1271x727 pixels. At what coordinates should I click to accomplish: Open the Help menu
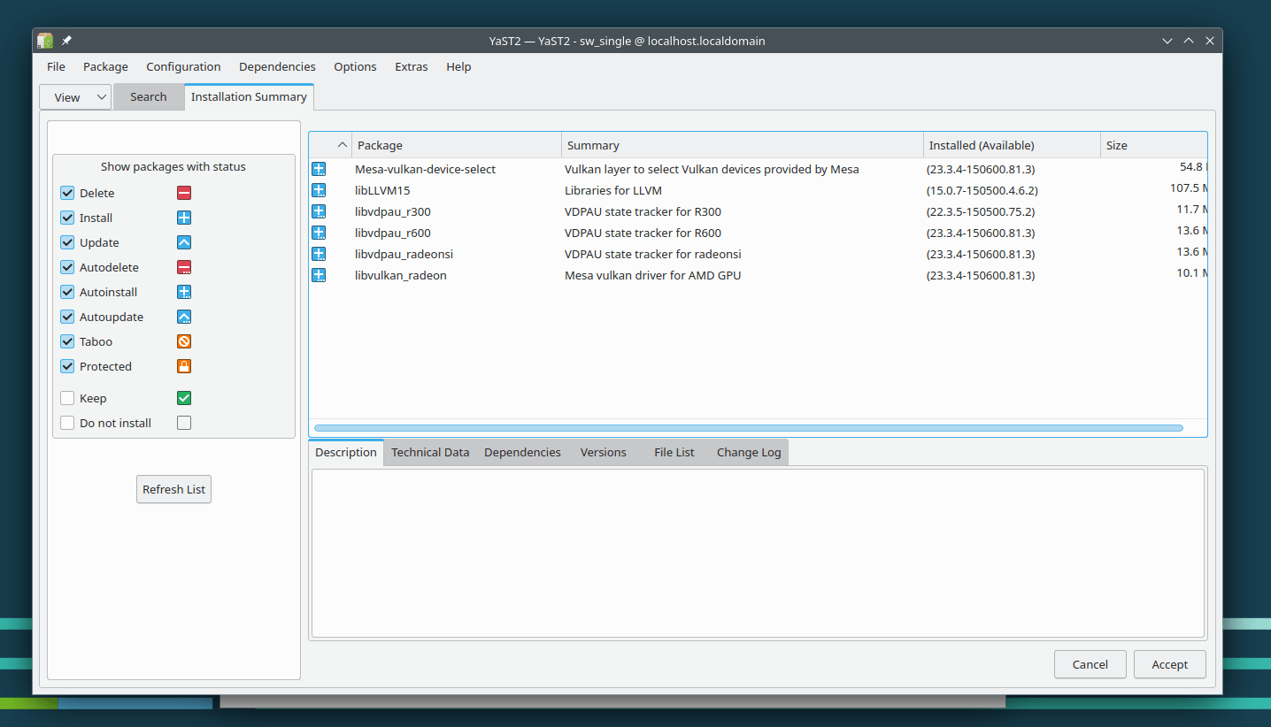point(458,66)
